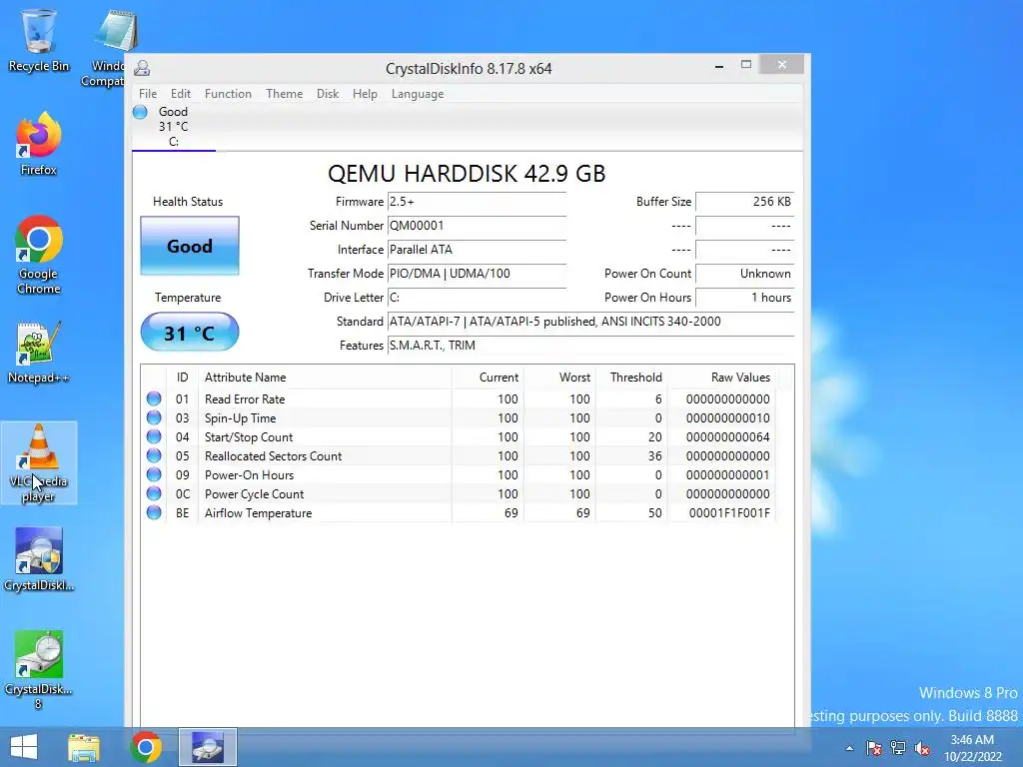Show hidden tray icons arrow

(849, 748)
